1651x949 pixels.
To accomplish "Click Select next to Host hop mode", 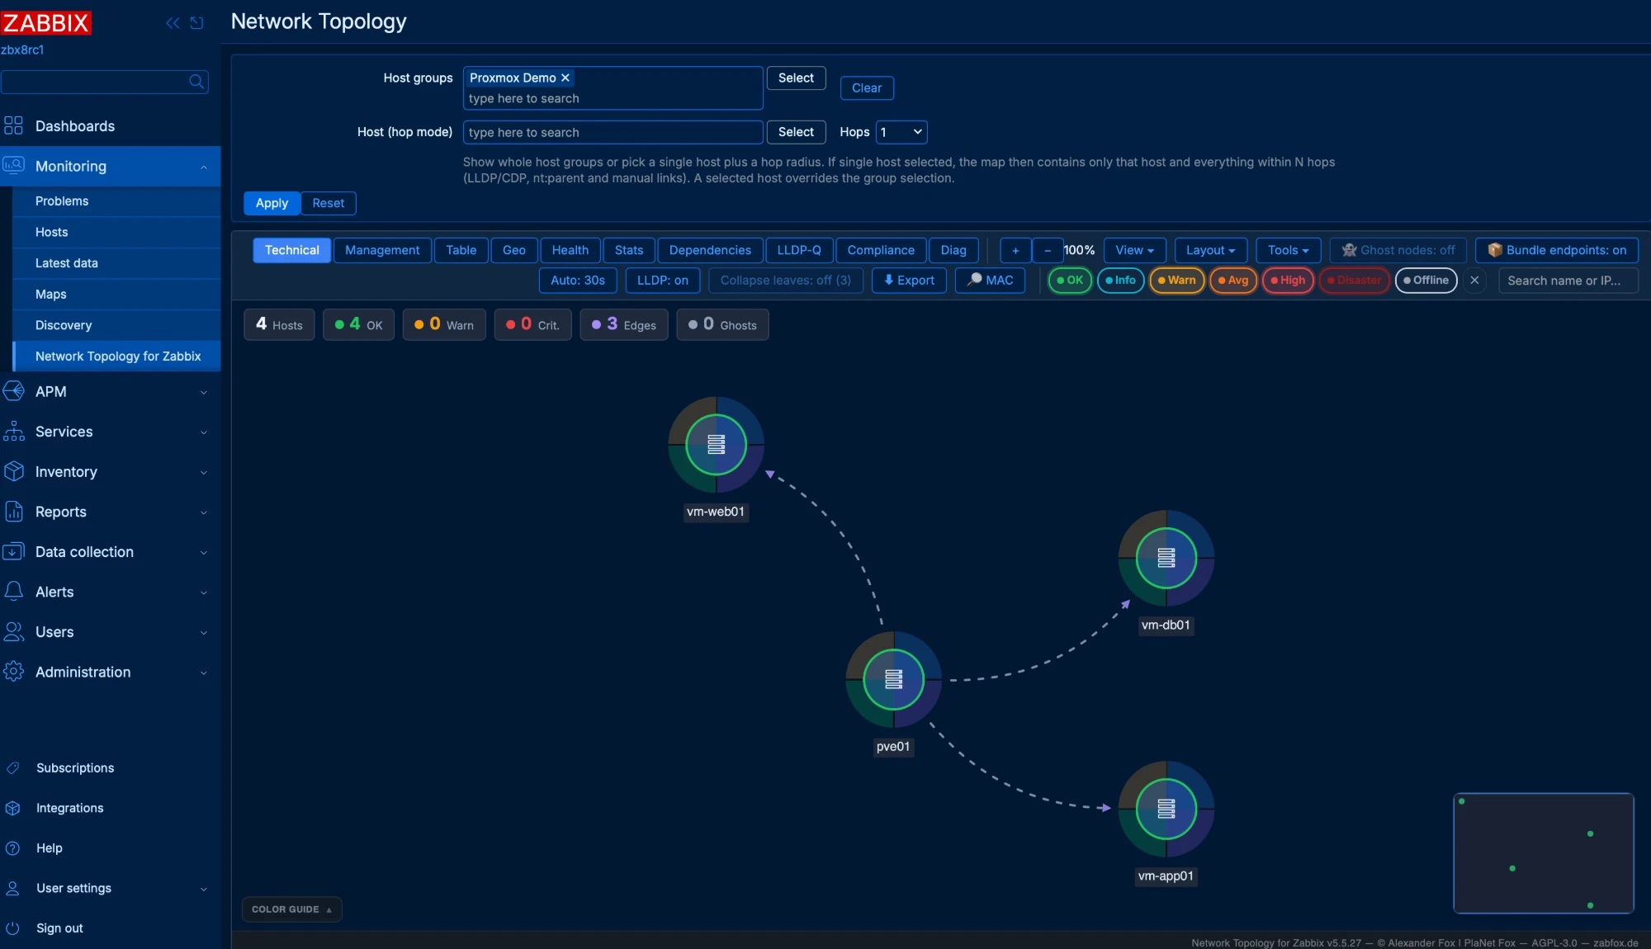I will tap(796, 132).
